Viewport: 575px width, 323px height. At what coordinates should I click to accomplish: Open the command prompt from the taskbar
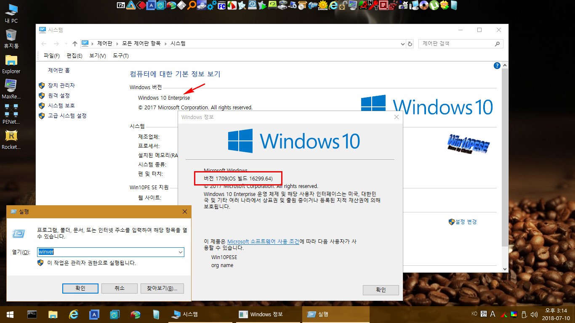pyautogui.click(x=32, y=314)
